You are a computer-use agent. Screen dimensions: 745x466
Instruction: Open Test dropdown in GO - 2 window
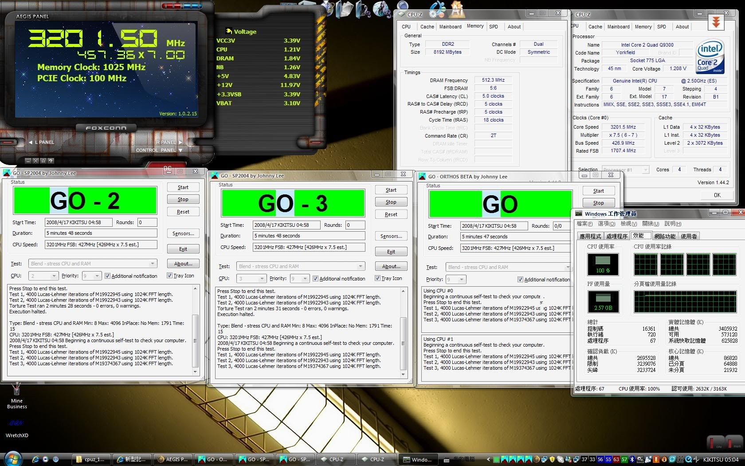pyautogui.click(x=93, y=264)
